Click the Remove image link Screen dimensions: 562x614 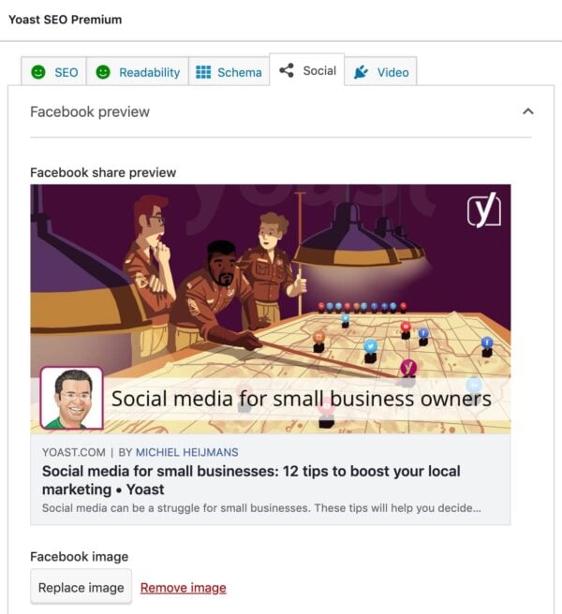pyautogui.click(x=183, y=588)
